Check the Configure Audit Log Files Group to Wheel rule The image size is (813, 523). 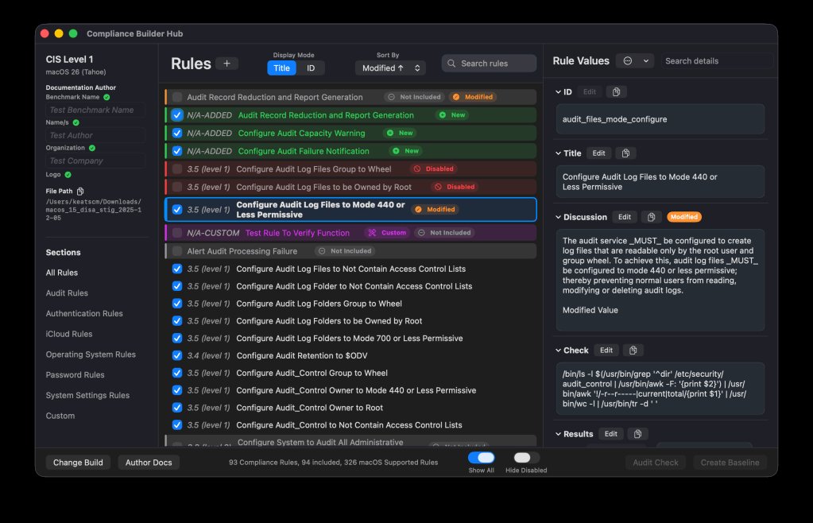pyautogui.click(x=176, y=169)
